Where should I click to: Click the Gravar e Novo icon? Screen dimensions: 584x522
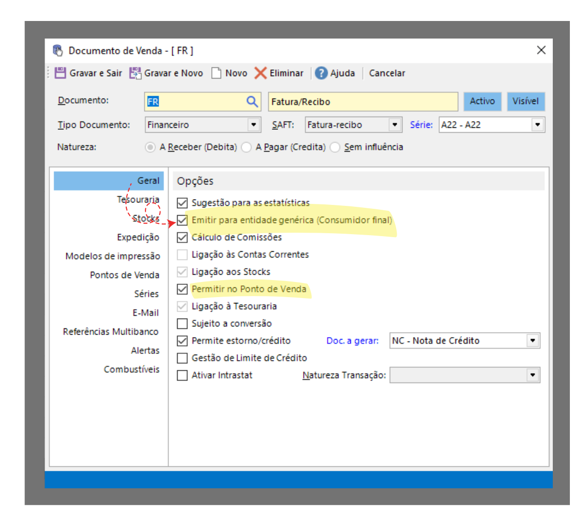[x=135, y=73]
